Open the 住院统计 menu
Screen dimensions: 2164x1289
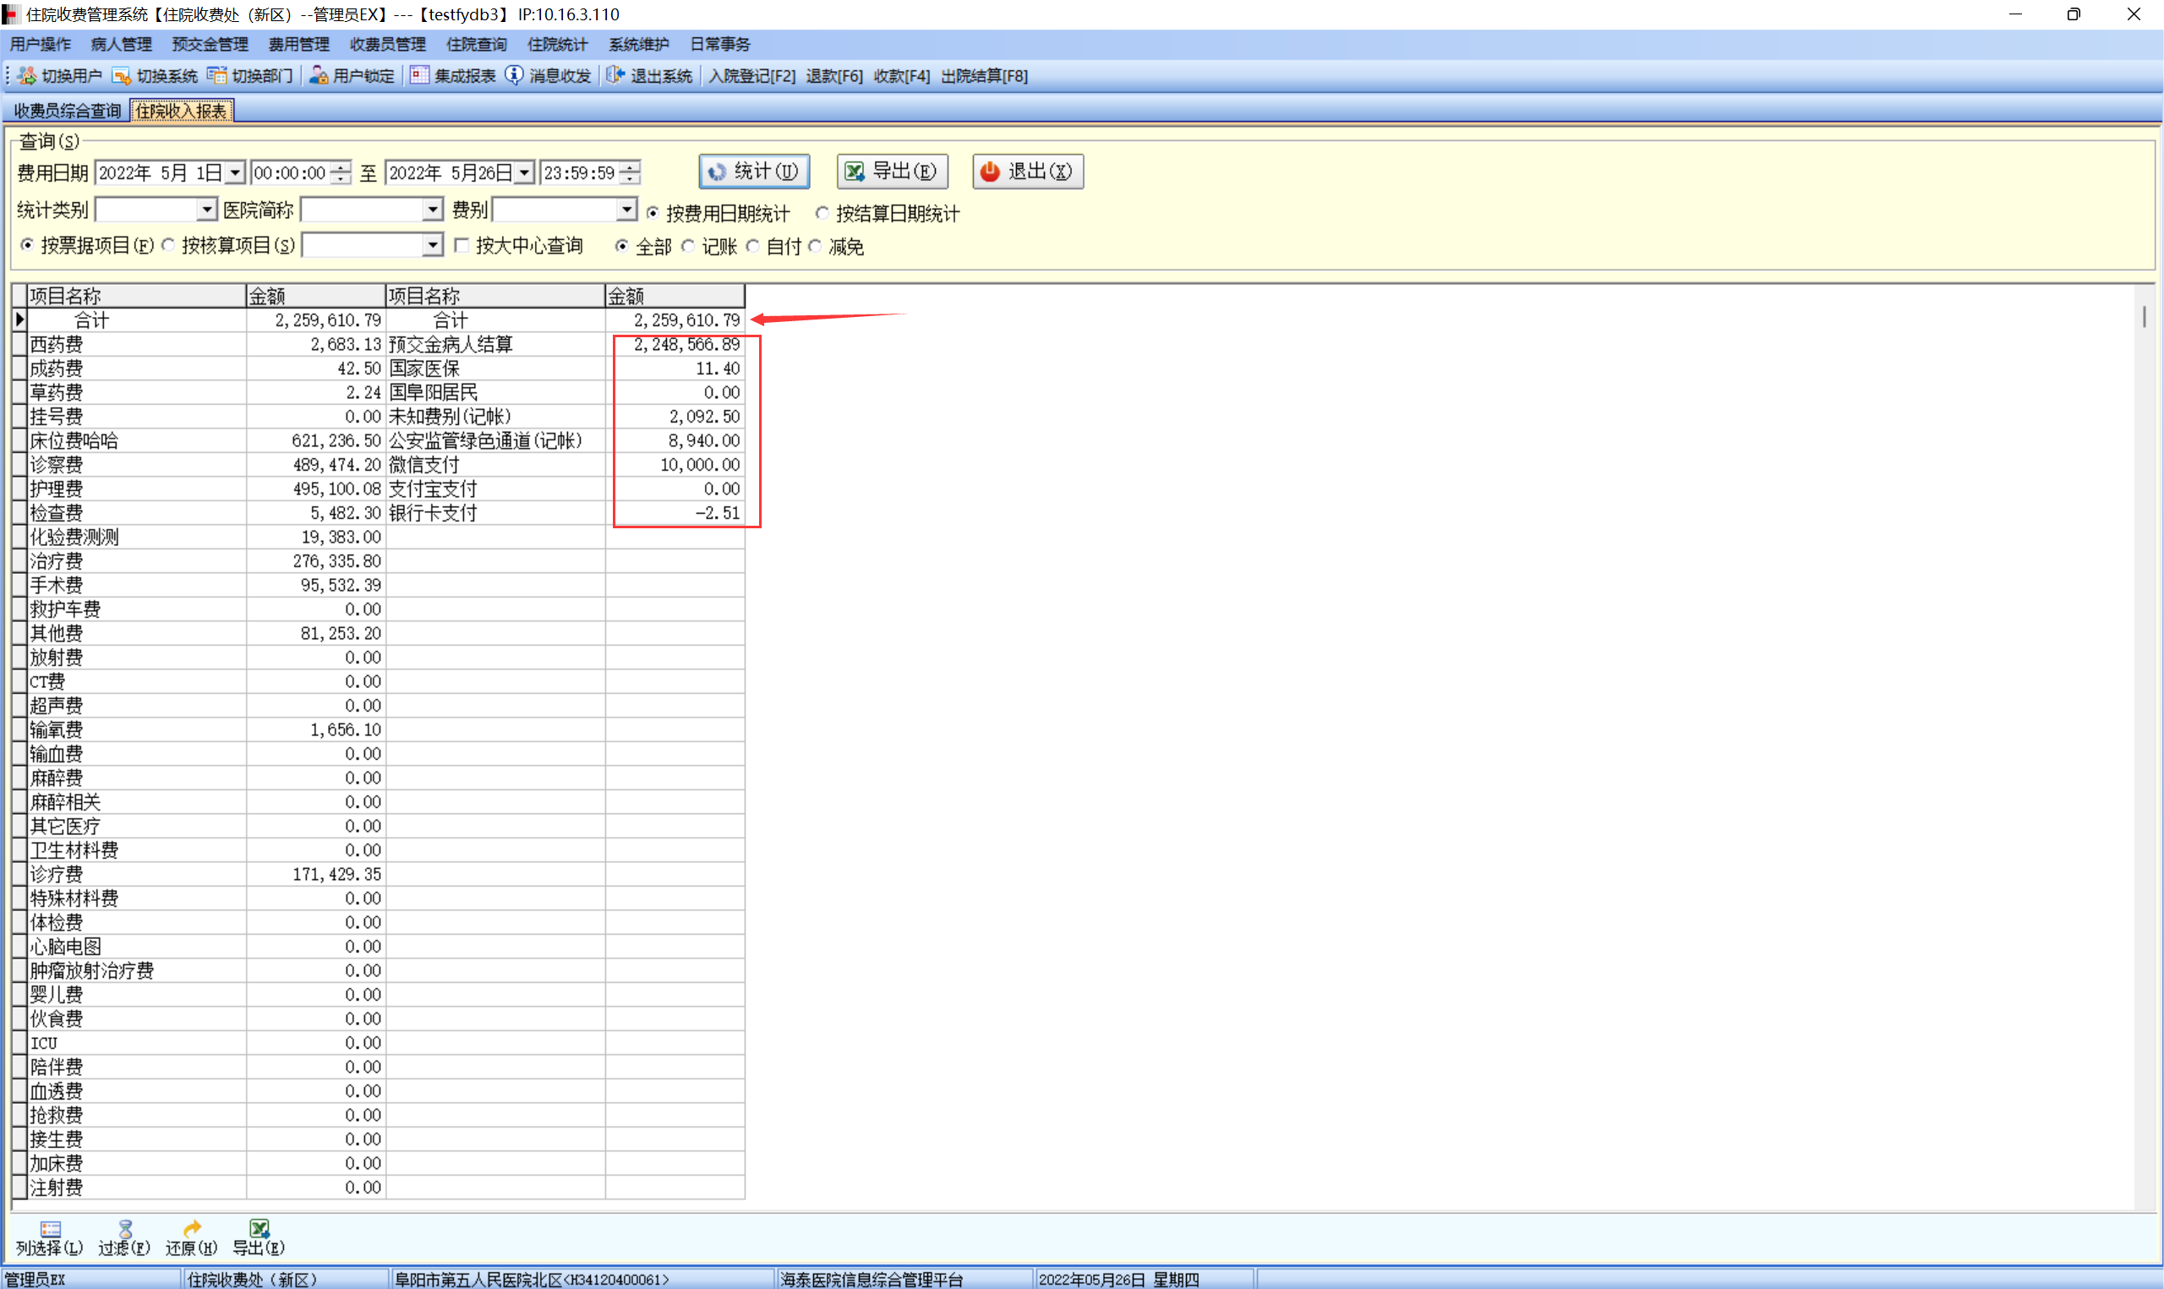556,44
